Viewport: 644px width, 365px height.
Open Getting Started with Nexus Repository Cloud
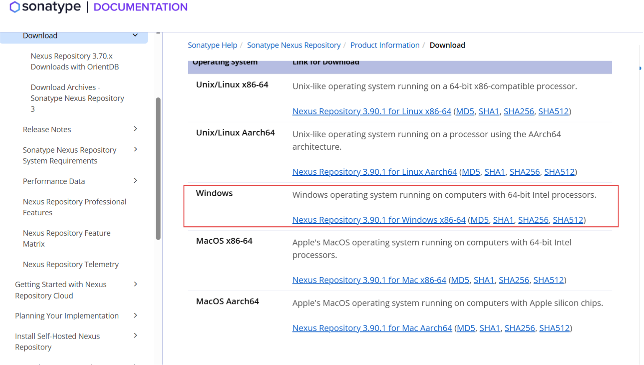click(61, 290)
